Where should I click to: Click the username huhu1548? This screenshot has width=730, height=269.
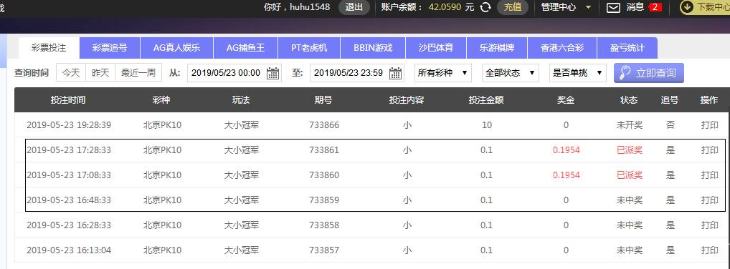310,7
